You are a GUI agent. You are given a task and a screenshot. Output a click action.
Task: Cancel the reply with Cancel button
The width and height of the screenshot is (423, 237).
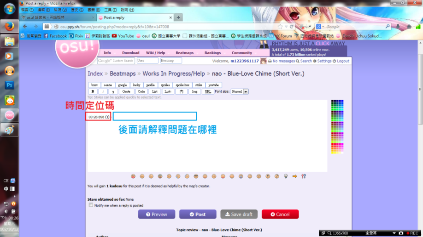pyautogui.click(x=280, y=214)
